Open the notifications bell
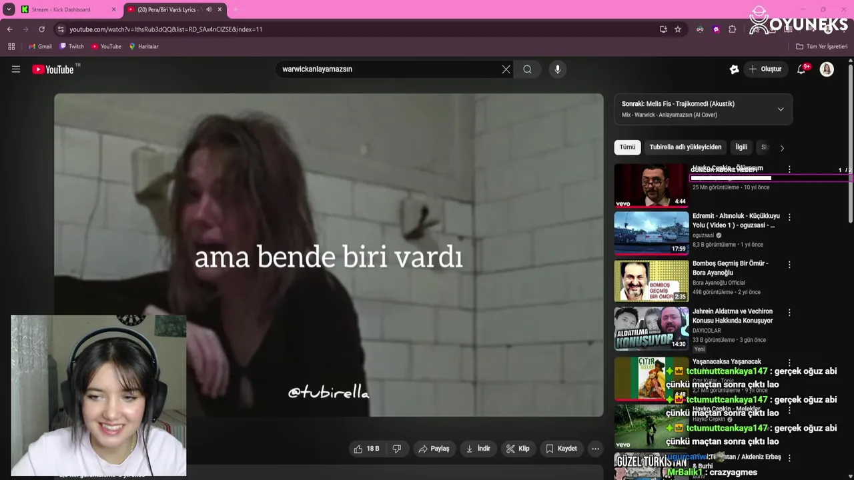 point(801,69)
